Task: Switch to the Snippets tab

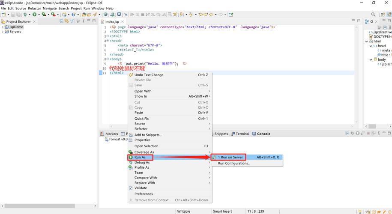Action: [221, 134]
